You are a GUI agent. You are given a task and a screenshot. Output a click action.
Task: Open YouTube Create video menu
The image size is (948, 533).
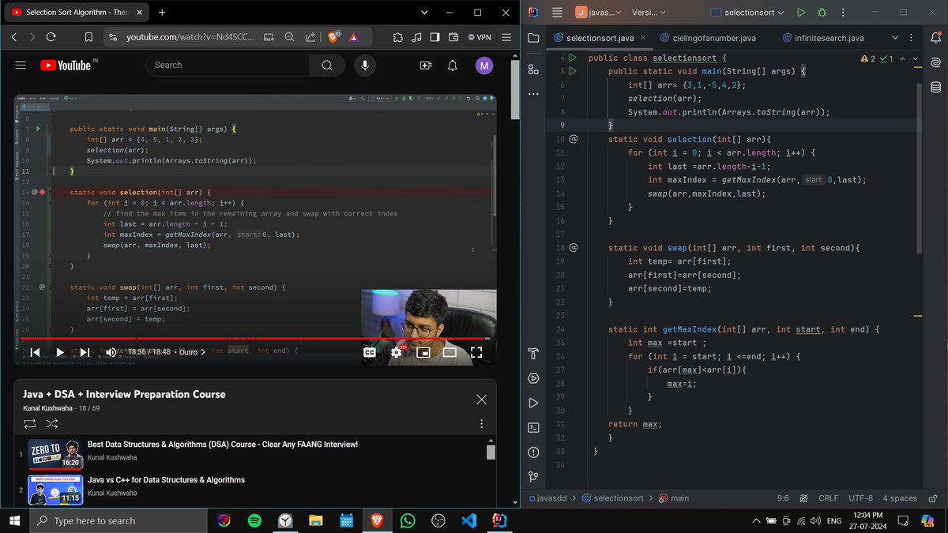[426, 66]
